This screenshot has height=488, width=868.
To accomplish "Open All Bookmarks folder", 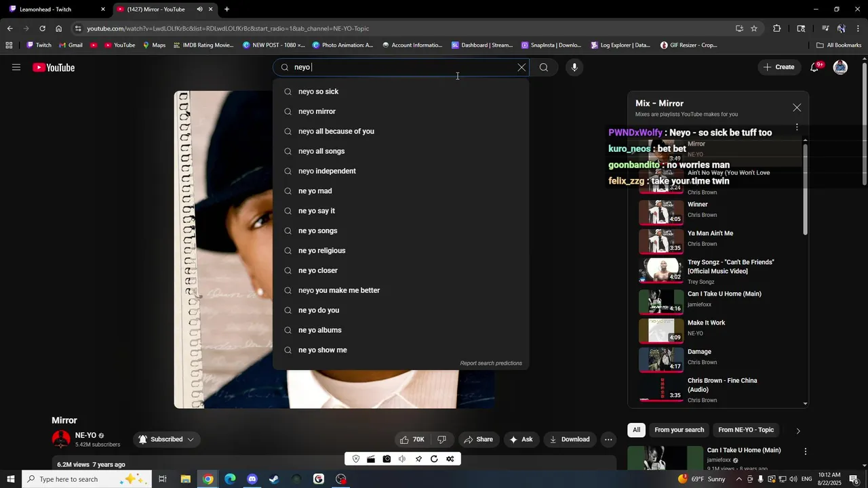I will 839,45.
